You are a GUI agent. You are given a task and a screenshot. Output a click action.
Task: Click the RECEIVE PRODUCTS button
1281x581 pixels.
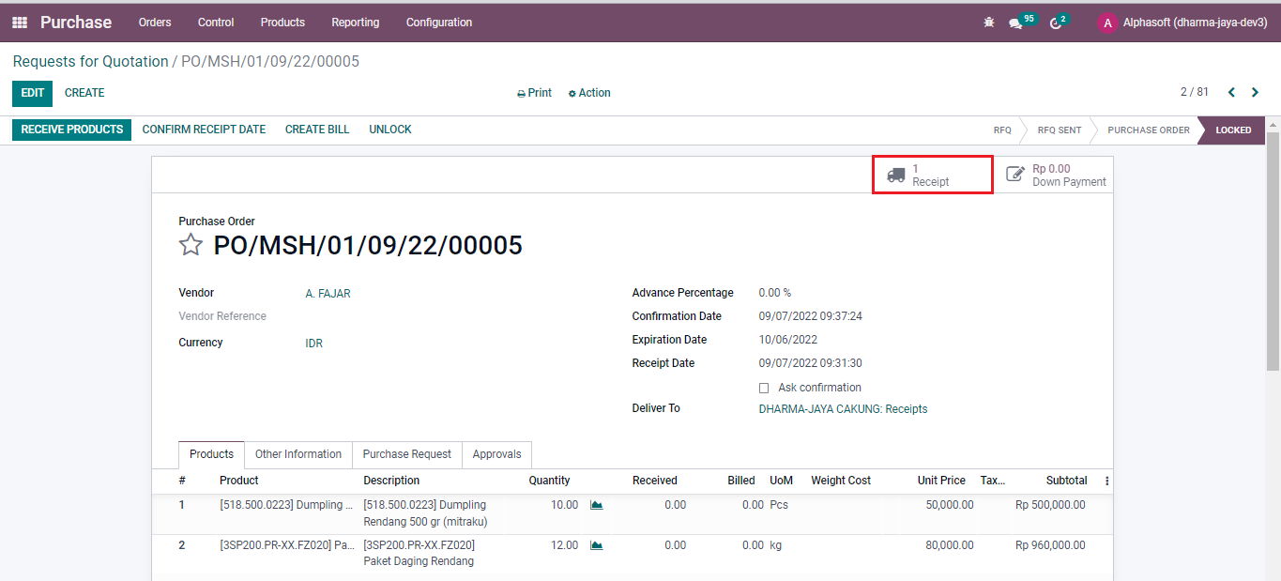pos(72,130)
